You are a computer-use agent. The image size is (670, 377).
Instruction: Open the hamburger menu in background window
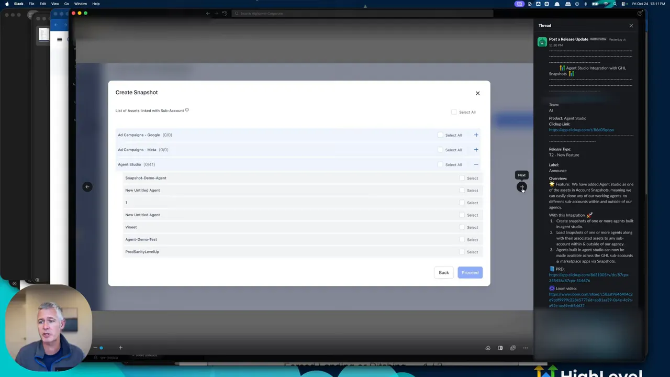point(60,39)
